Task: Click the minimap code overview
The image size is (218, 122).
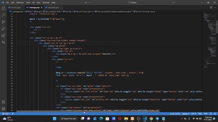Action: (x=209, y=40)
